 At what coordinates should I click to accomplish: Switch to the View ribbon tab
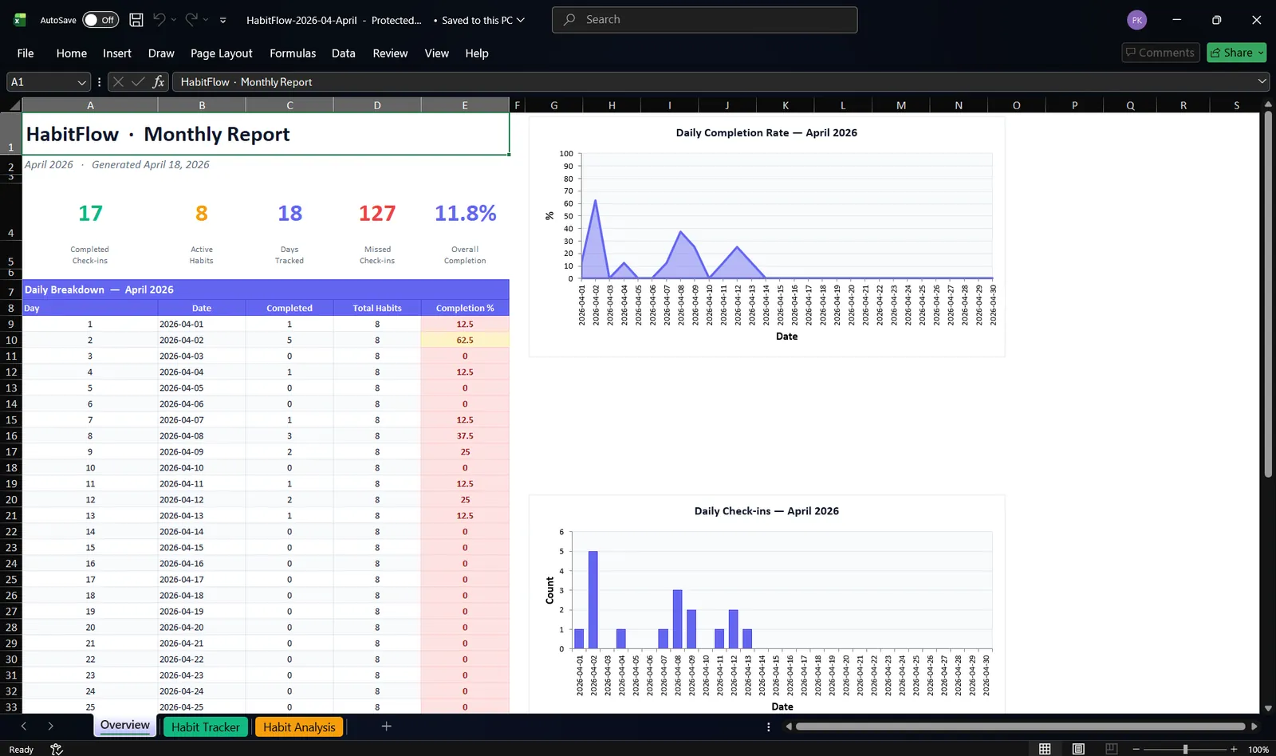437,53
